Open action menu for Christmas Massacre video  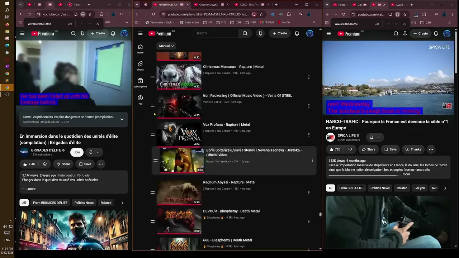[309, 77]
